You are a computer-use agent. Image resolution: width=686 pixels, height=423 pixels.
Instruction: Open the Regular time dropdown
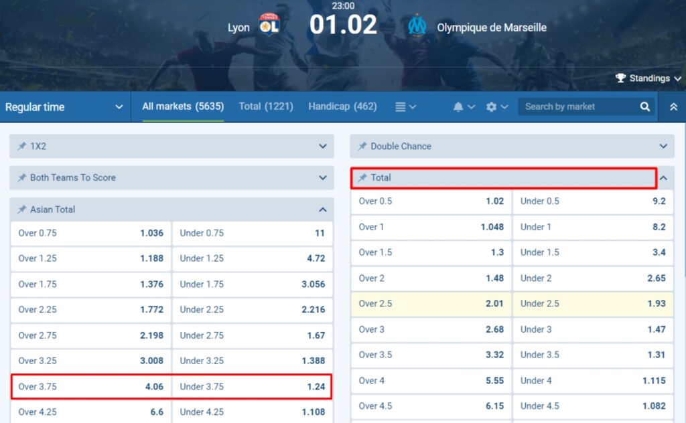point(64,107)
